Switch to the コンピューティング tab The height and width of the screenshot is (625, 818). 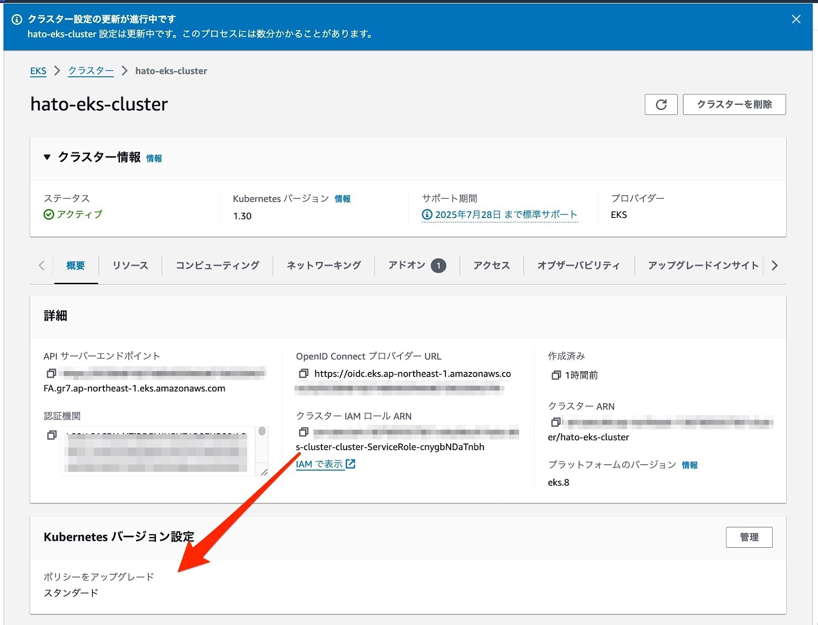click(218, 265)
